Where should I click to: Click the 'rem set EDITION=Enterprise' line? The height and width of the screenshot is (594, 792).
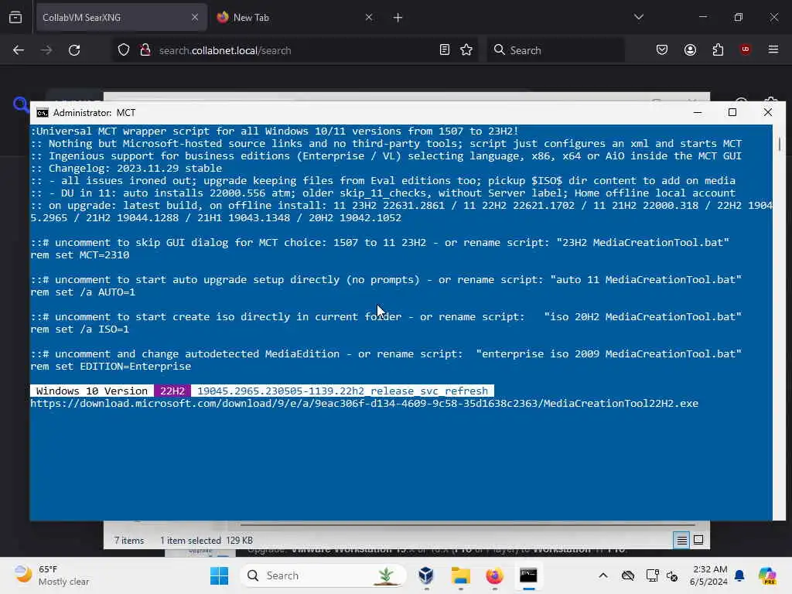(111, 366)
